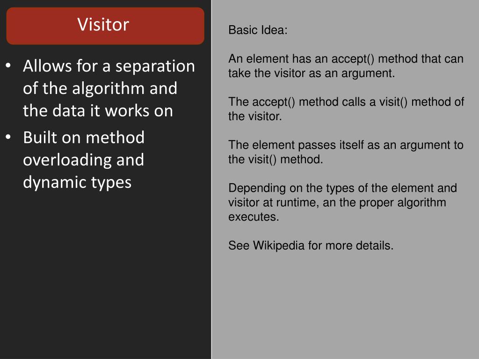Click the second bullet point marker
The width and height of the screenshot is (479, 359).
8,137
